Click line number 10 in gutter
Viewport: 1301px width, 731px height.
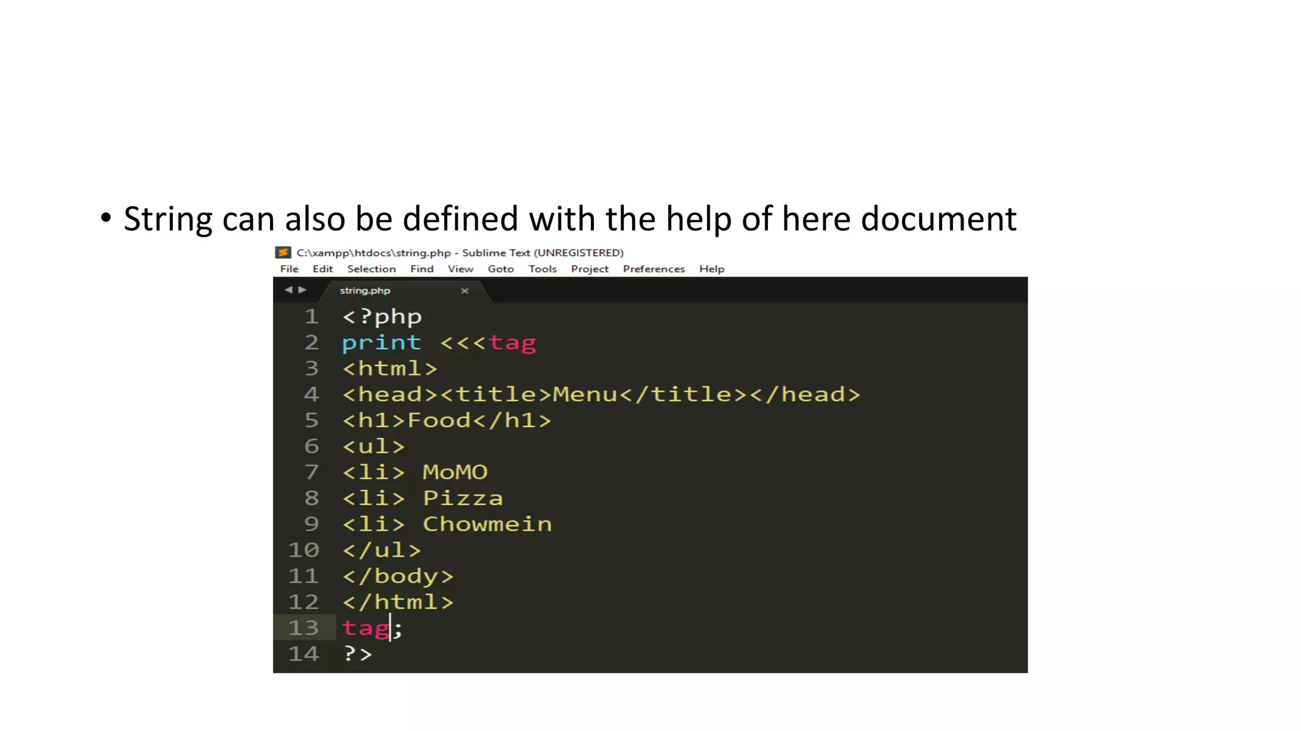[x=304, y=550]
